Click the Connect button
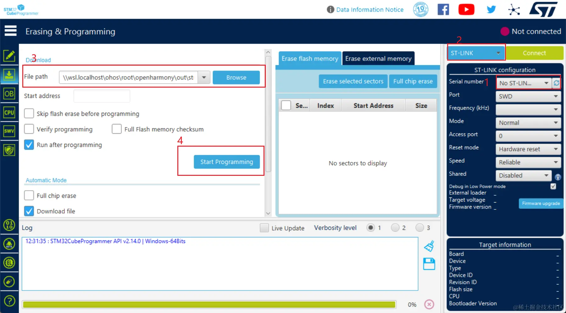The height and width of the screenshot is (313, 566). [534, 53]
